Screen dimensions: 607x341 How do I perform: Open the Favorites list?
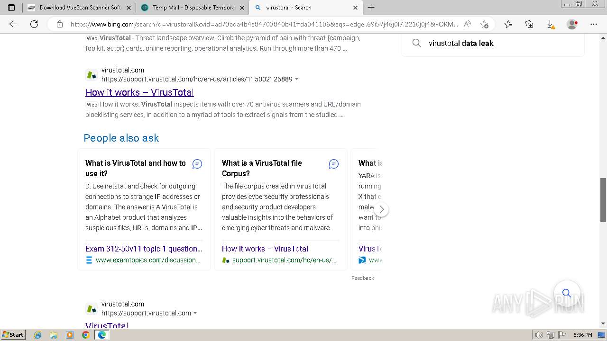508,24
